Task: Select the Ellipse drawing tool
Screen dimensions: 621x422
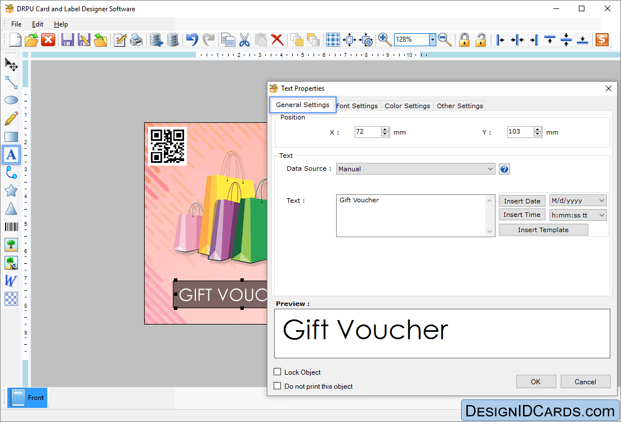Action: click(11, 100)
